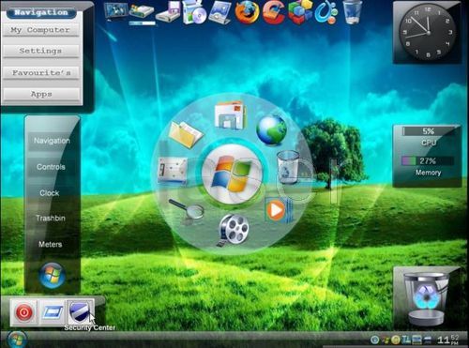The image size is (469, 348).
Task: Open the hard drive with user icon in dock
Action: point(142,12)
